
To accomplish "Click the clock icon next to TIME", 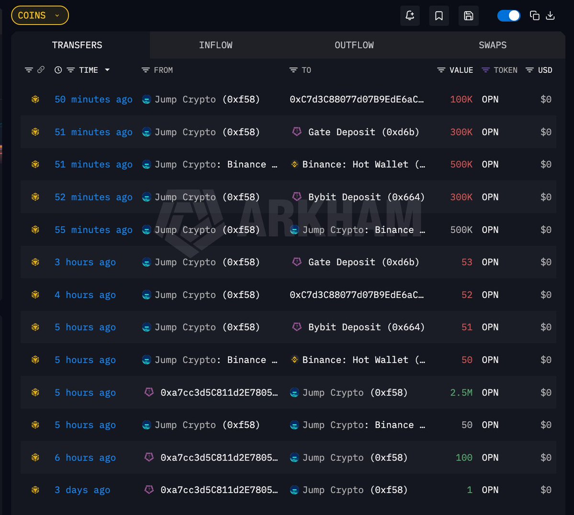I will point(58,70).
